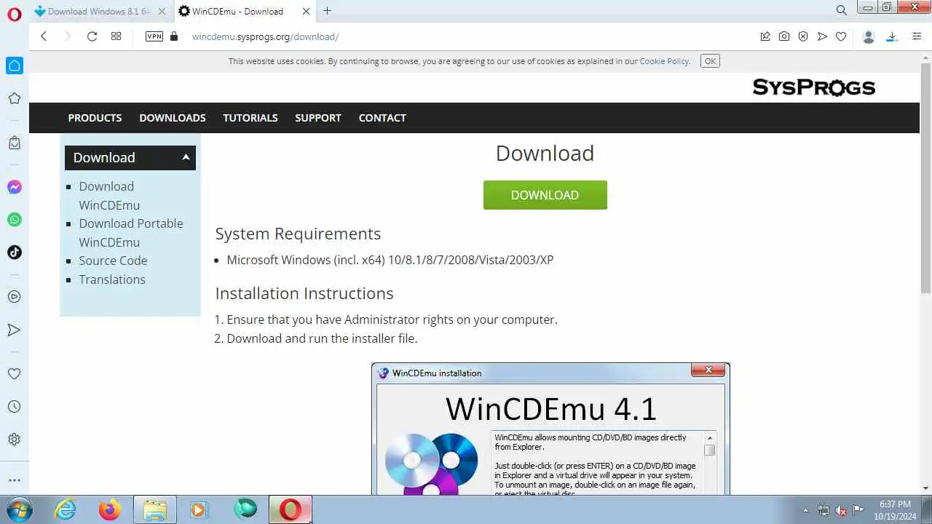Open Download Portable WinCDEmu link
The image size is (932, 524).
(131, 233)
